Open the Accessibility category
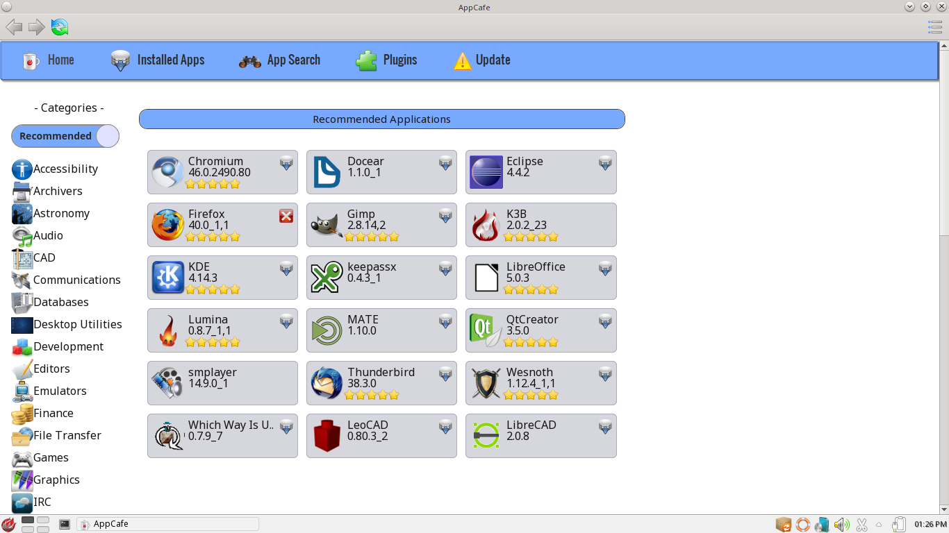949x533 pixels. point(56,169)
